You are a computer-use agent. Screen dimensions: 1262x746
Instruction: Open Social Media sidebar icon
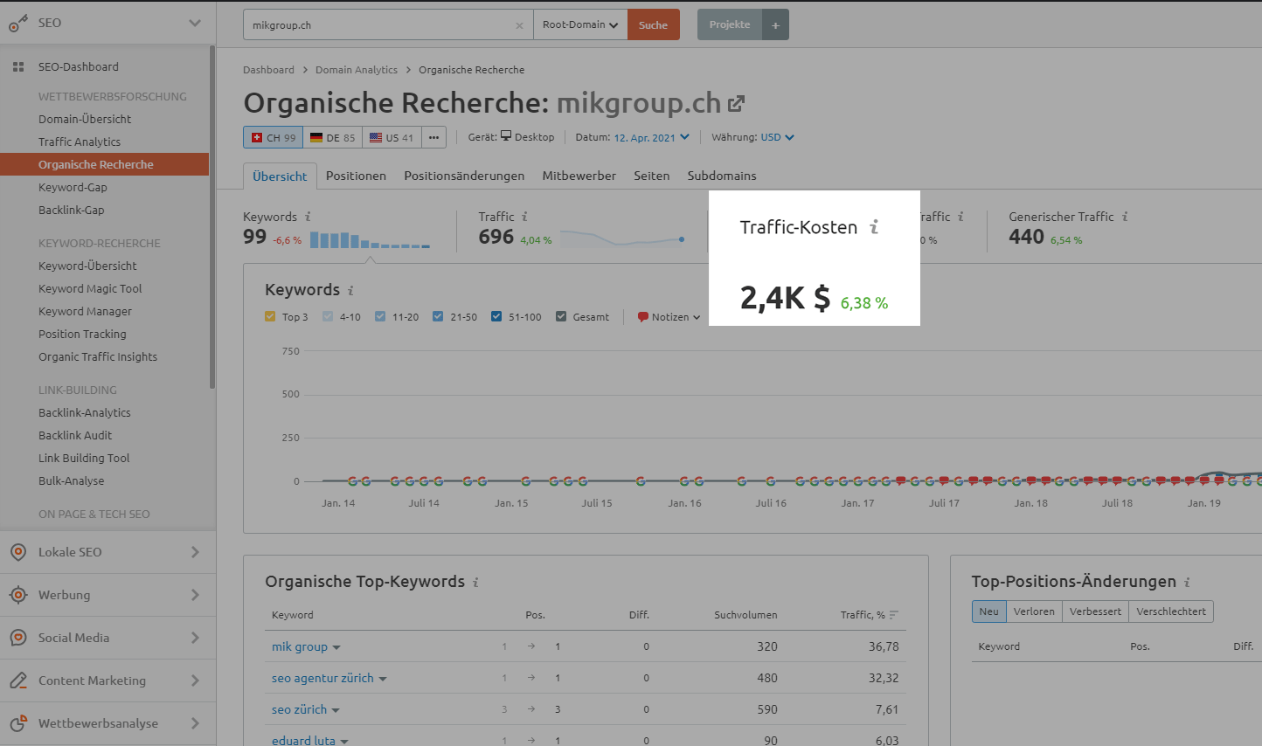coord(18,638)
